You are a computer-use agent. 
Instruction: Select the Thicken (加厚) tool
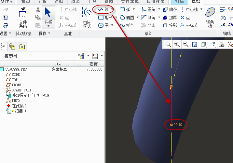[x=170, y=18]
